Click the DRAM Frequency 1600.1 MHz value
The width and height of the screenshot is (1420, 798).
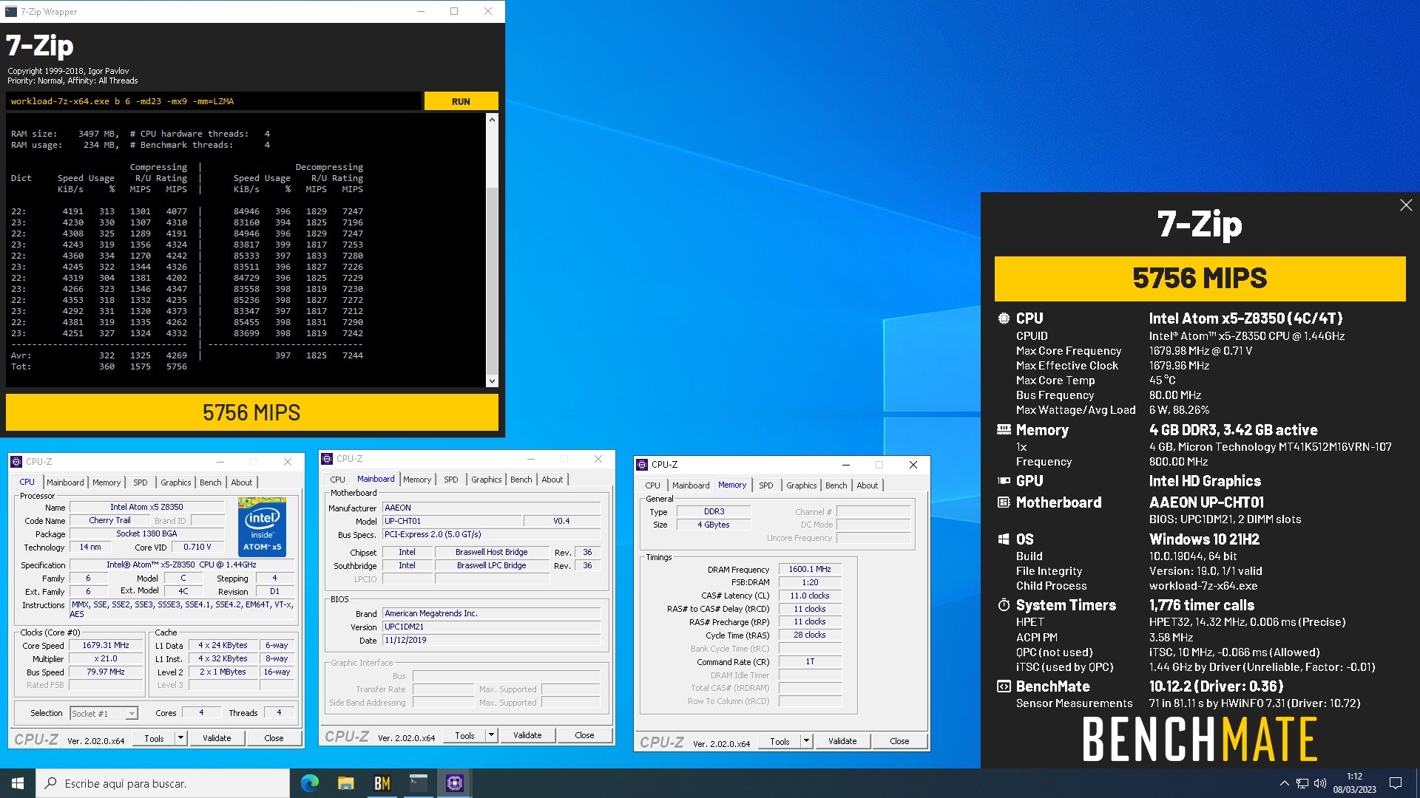[x=810, y=569]
